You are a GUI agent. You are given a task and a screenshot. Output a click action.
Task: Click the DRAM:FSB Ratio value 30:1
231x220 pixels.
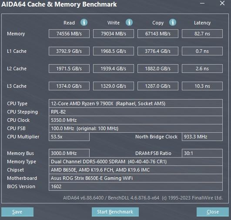click(202, 153)
